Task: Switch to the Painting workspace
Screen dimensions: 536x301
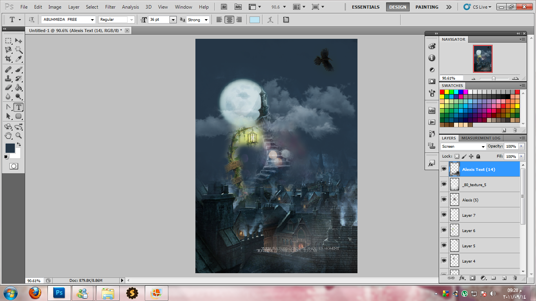Action: tap(427, 7)
